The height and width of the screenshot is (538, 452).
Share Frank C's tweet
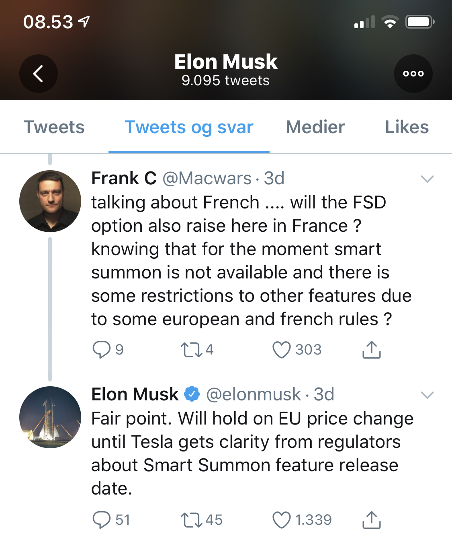(x=371, y=349)
